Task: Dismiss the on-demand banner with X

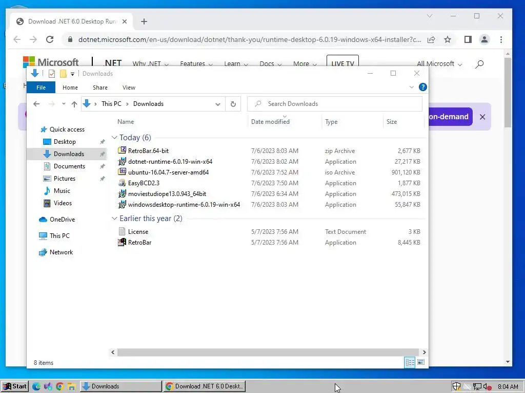Action: click(x=482, y=117)
